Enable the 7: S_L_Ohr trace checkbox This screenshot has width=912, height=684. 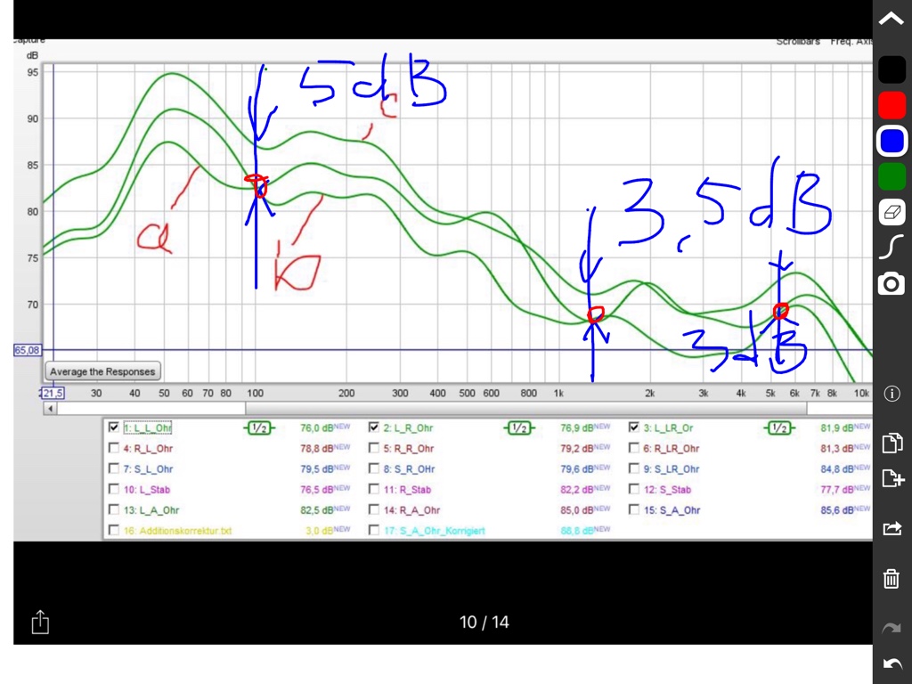tap(113, 468)
